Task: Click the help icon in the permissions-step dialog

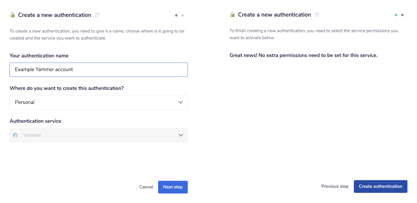Action: pyautogui.click(x=317, y=15)
